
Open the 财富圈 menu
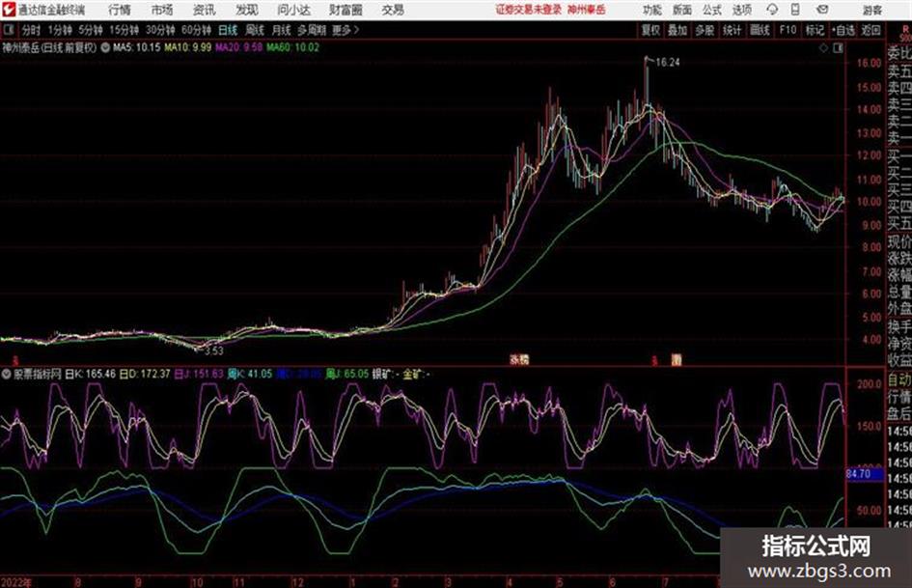[x=345, y=10]
